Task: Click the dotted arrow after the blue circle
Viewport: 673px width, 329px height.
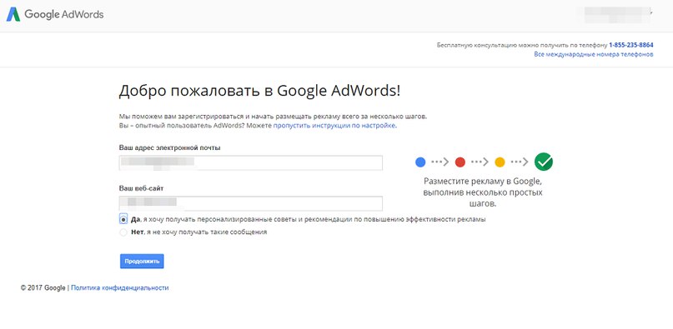Action: tap(440, 162)
